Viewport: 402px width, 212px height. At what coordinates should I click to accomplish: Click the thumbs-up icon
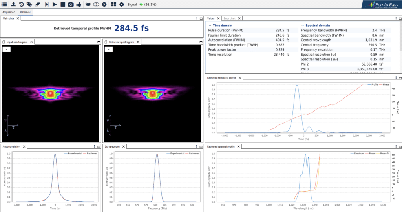pos(79,4)
